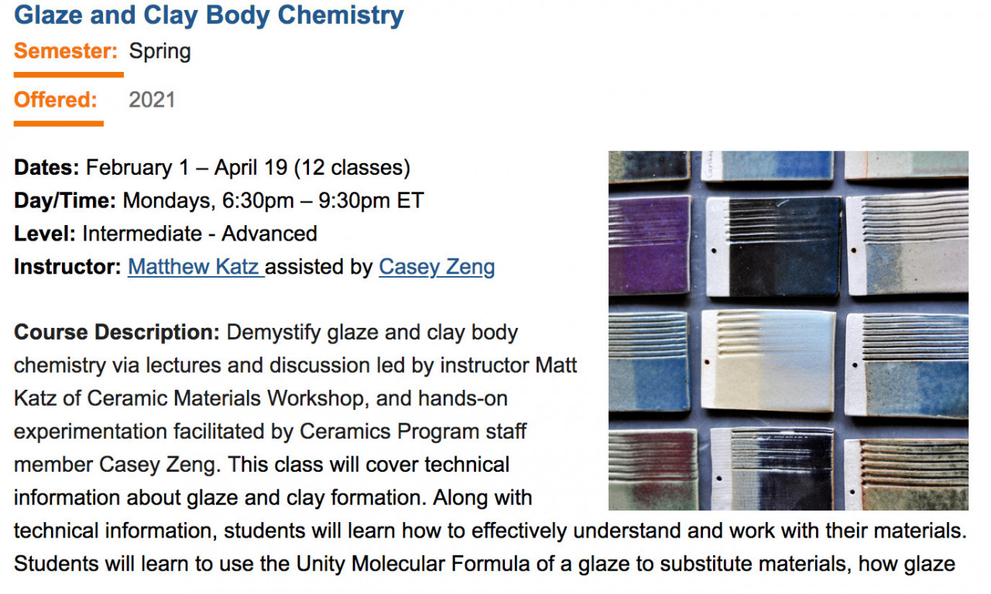This screenshot has height=594, width=991.
Task: Select the orange Offered label
Action: click(56, 100)
